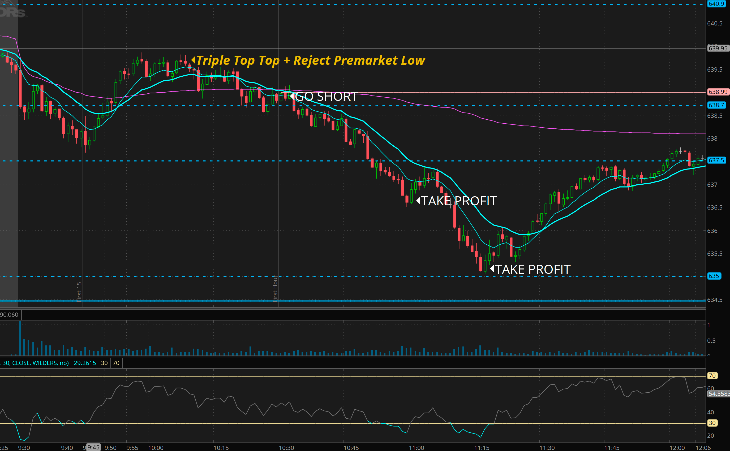Click the 90,060 volume value label
Screen dimensions: 730x451
click(x=9, y=315)
